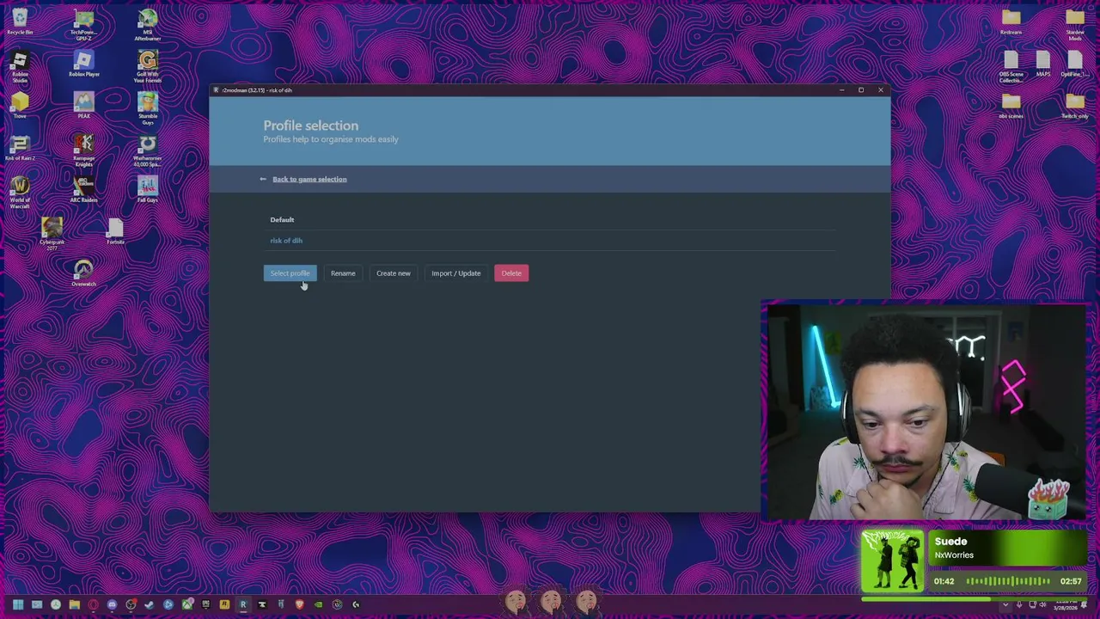Screen dimensions: 1100x619
Task: Click the Suede album art thumbnail
Action: (892, 561)
